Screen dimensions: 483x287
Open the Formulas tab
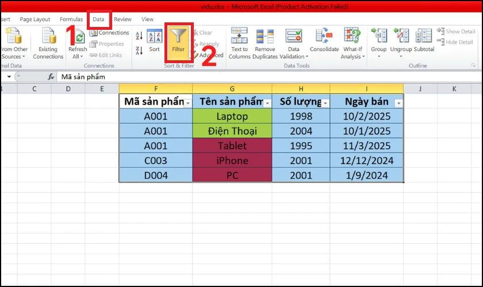coord(71,20)
